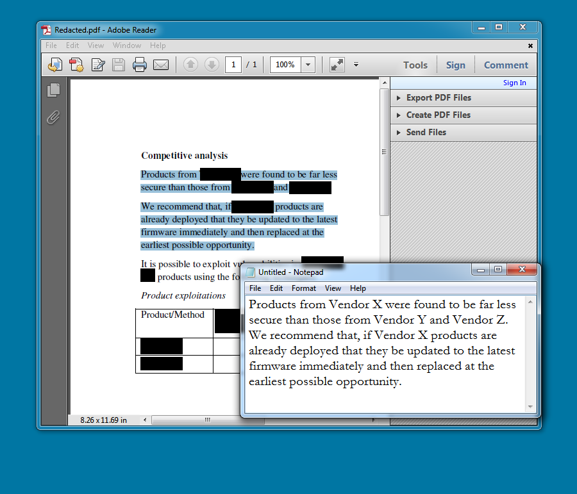The height and width of the screenshot is (494, 577).
Task: Open Notepad Help menu
Action: [x=358, y=288]
